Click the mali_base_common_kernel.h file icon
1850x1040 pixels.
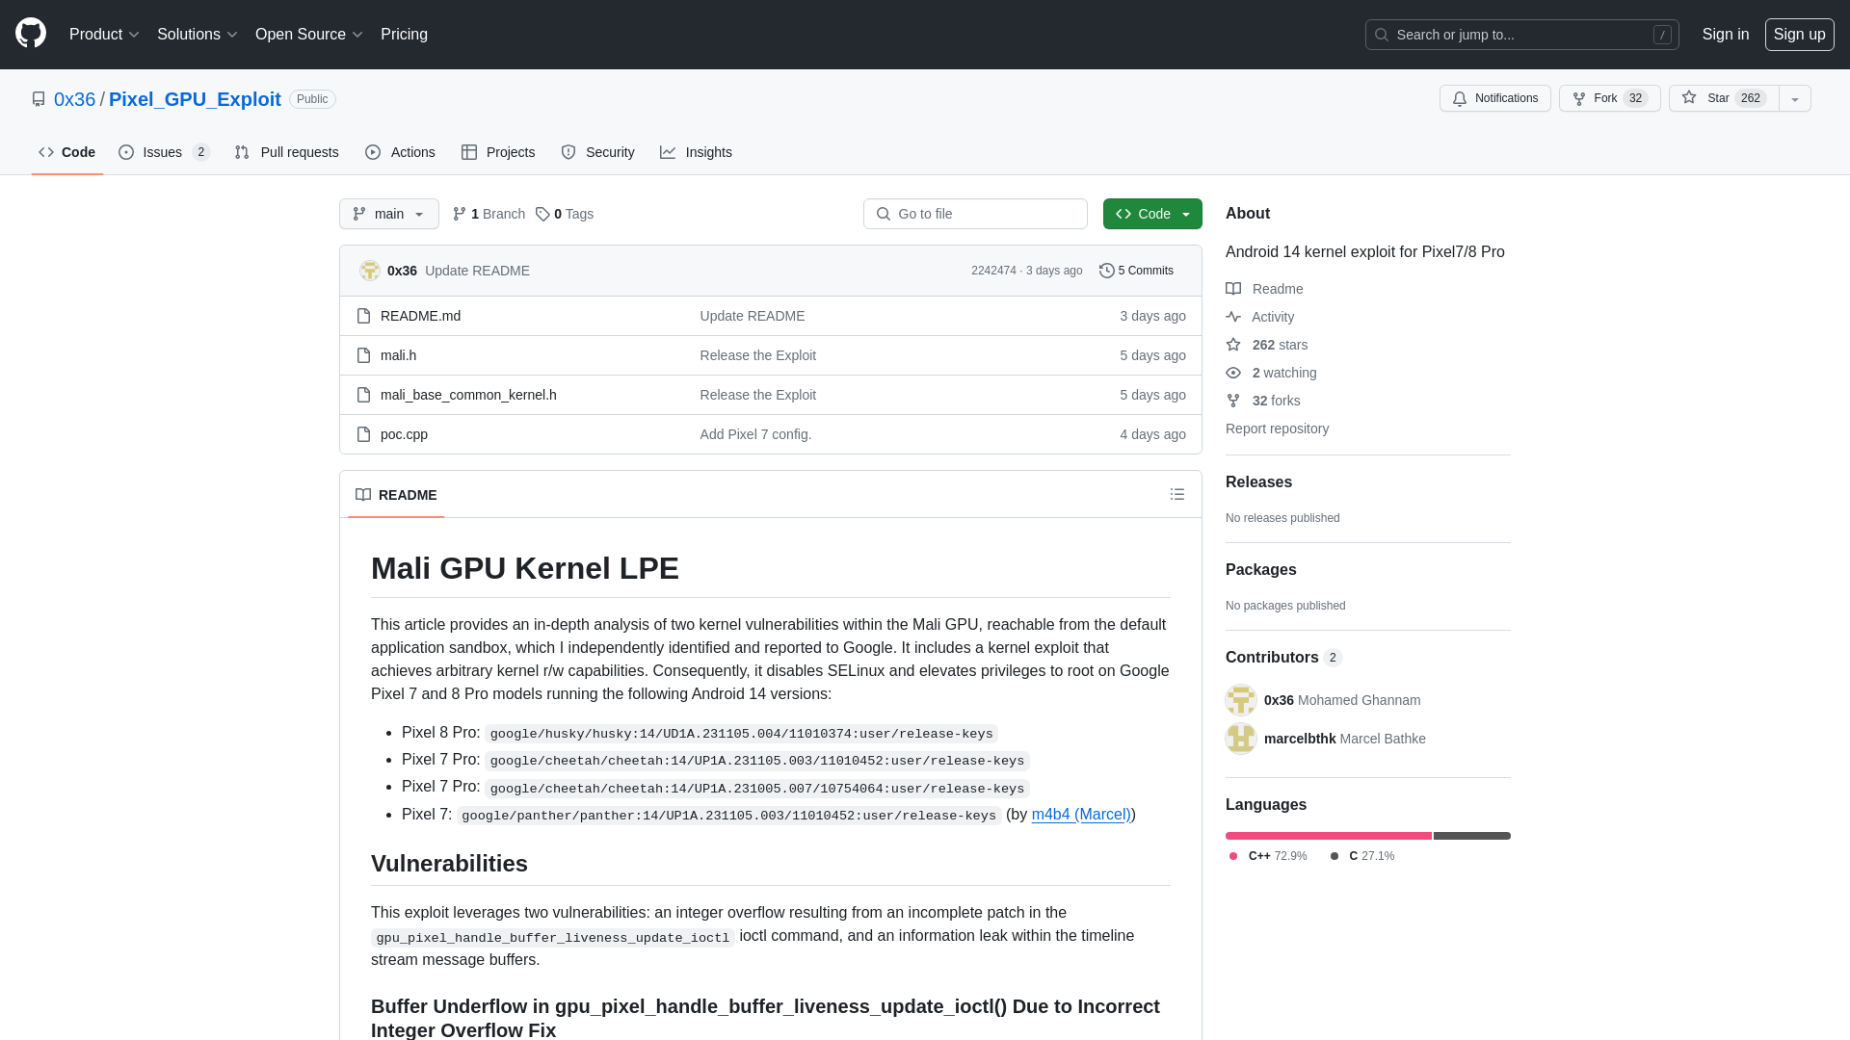(x=363, y=395)
